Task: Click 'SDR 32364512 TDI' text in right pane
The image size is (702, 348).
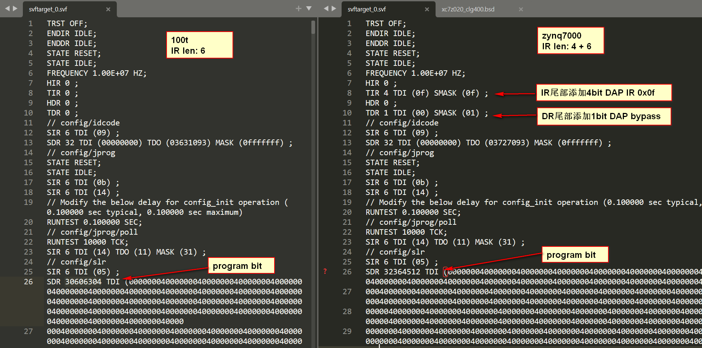Action: point(402,272)
